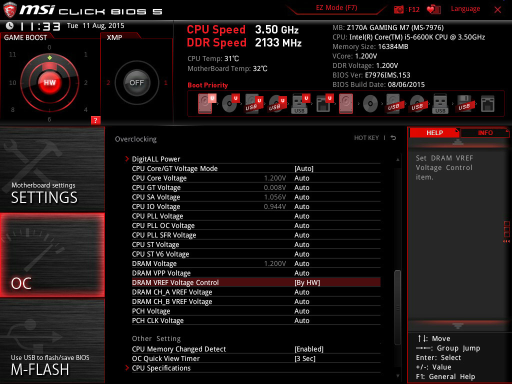Click the Game Boost red question mark
The height and width of the screenshot is (384, 512).
point(95,120)
